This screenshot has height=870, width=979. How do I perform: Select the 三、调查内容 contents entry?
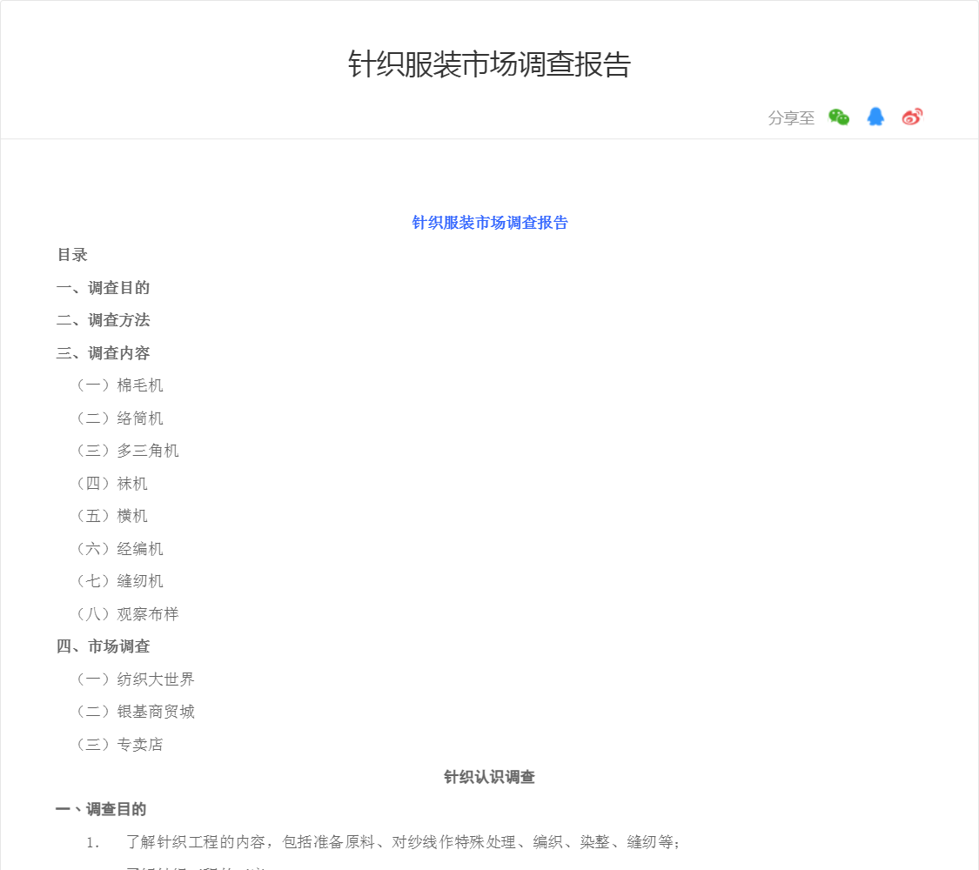click(104, 353)
